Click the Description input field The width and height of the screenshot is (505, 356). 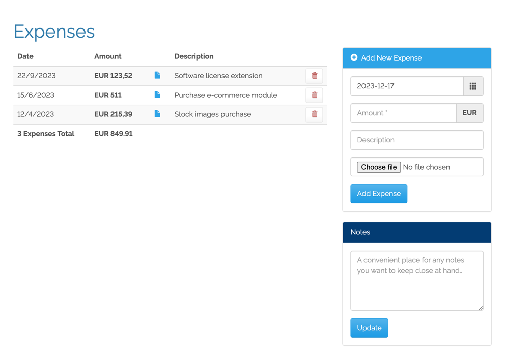(416, 140)
